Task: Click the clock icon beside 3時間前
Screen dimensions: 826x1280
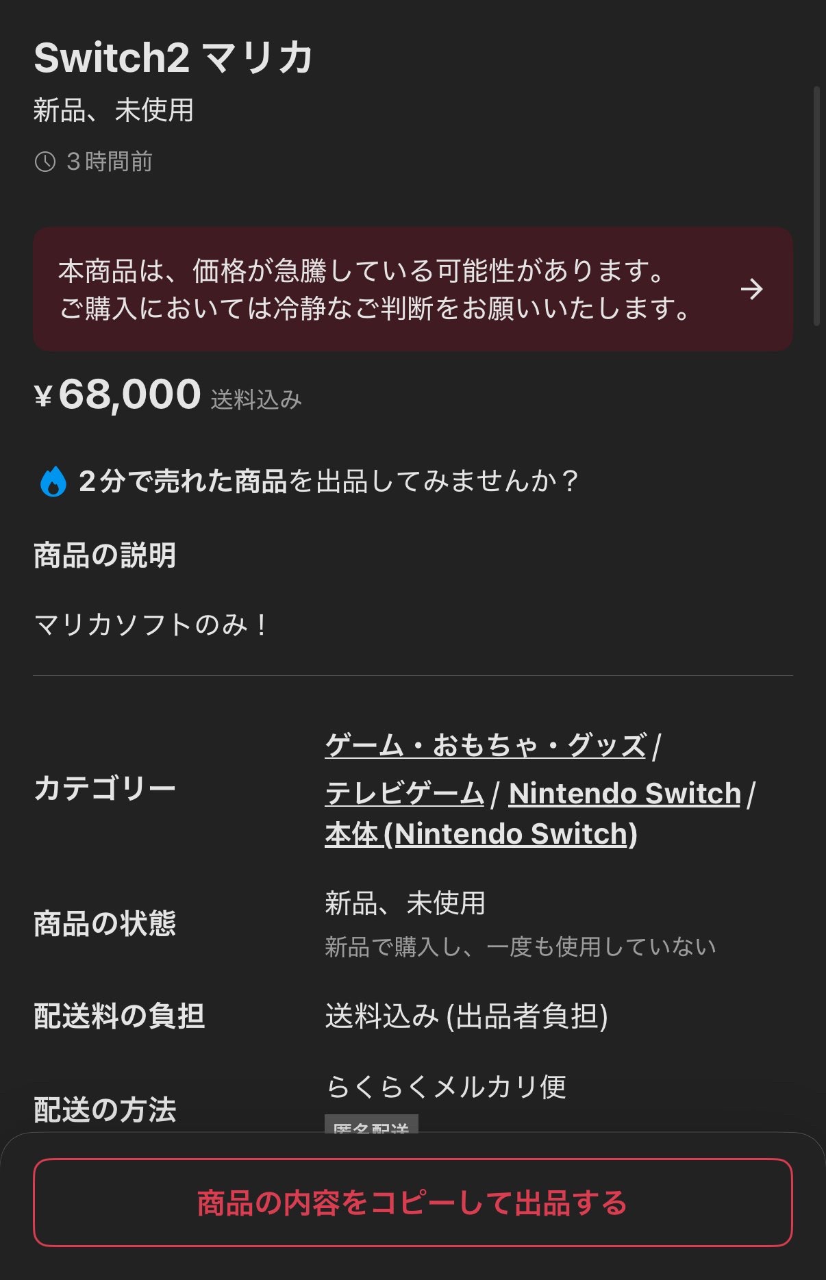Action: [x=45, y=162]
